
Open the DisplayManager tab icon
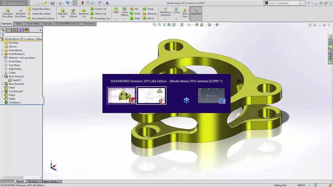click(x=26, y=30)
